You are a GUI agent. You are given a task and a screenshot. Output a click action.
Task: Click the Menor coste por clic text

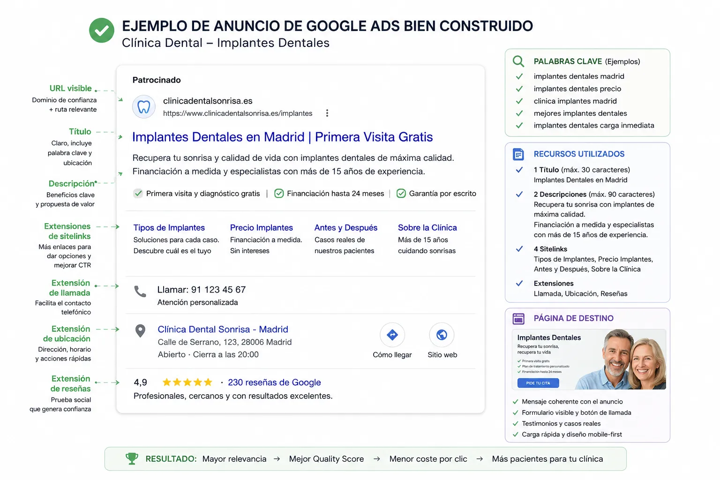(428, 459)
